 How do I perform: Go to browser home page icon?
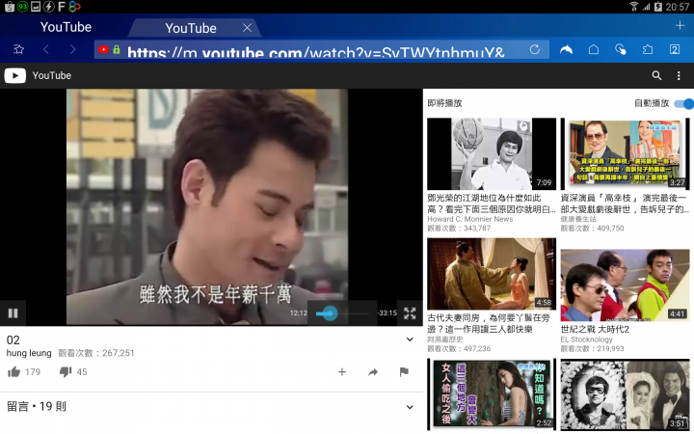(594, 49)
